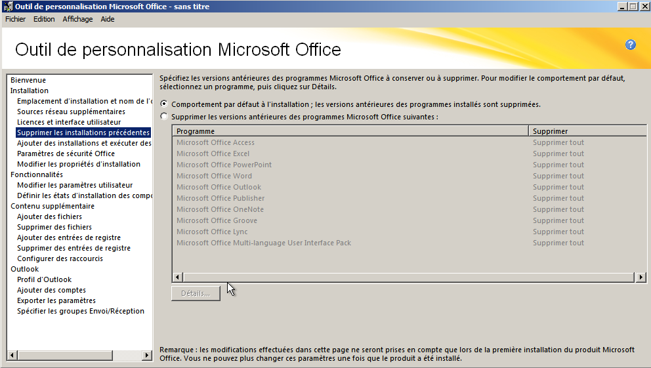Open the Aide menu
Image resolution: width=651 pixels, height=368 pixels.
(108, 19)
